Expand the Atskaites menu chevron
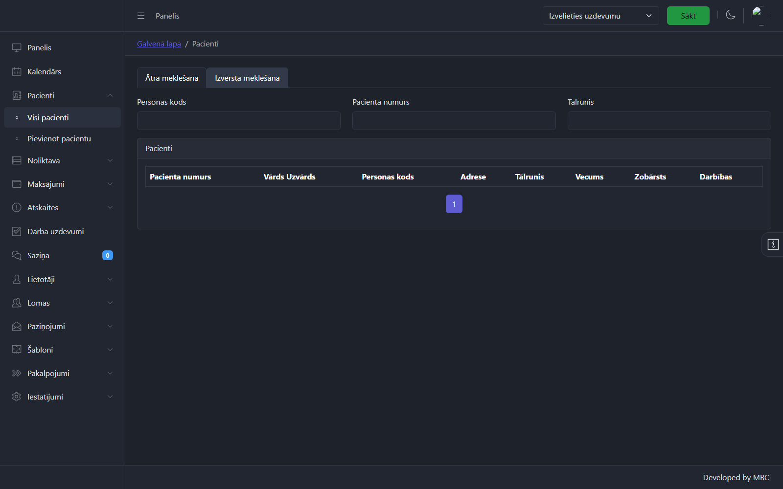 [x=110, y=207]
